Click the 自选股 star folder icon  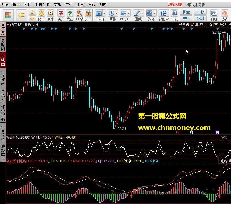point(99,13)
